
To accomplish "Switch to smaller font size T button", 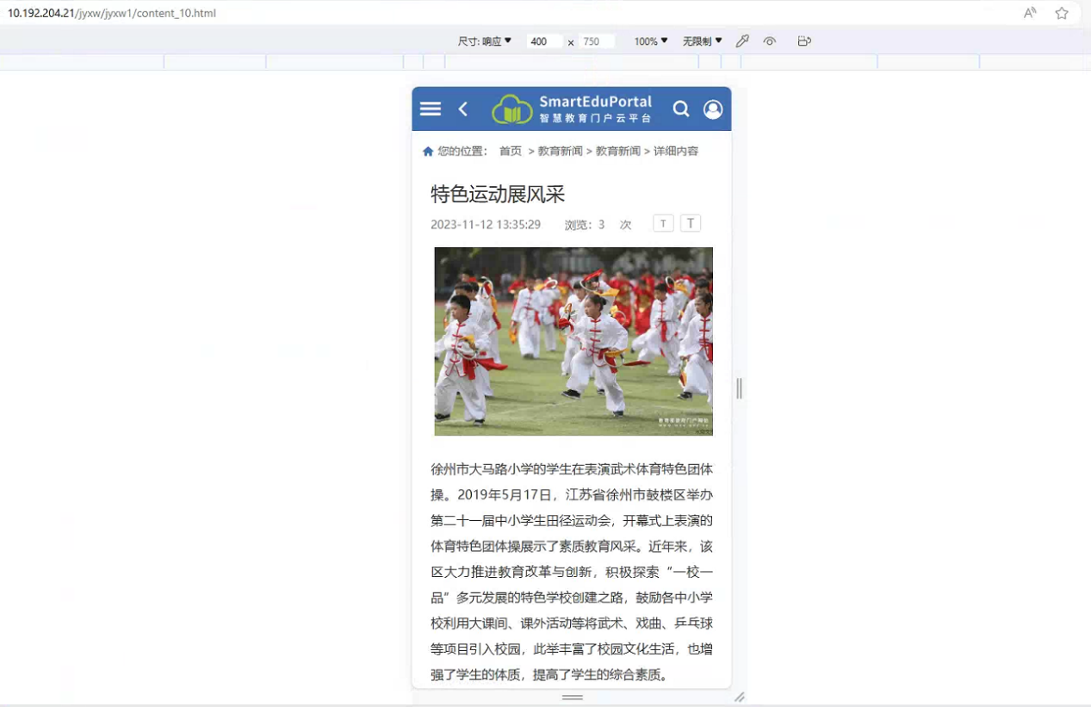I will coord(663,224).
